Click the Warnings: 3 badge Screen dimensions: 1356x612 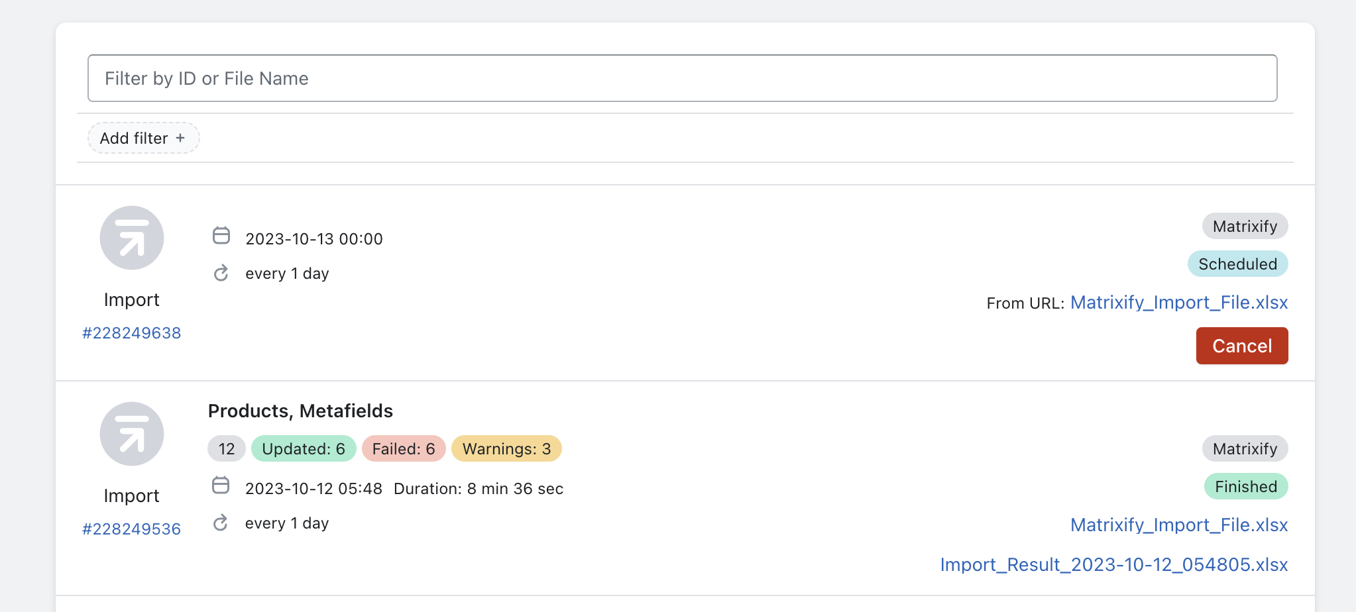tap(506, 448)
